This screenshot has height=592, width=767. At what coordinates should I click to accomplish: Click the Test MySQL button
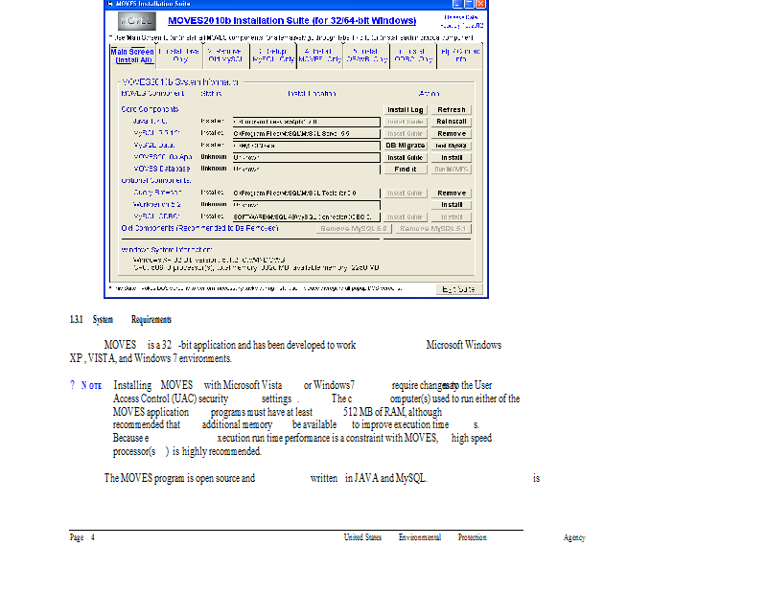pyautogui.click(x=452, y=146)
